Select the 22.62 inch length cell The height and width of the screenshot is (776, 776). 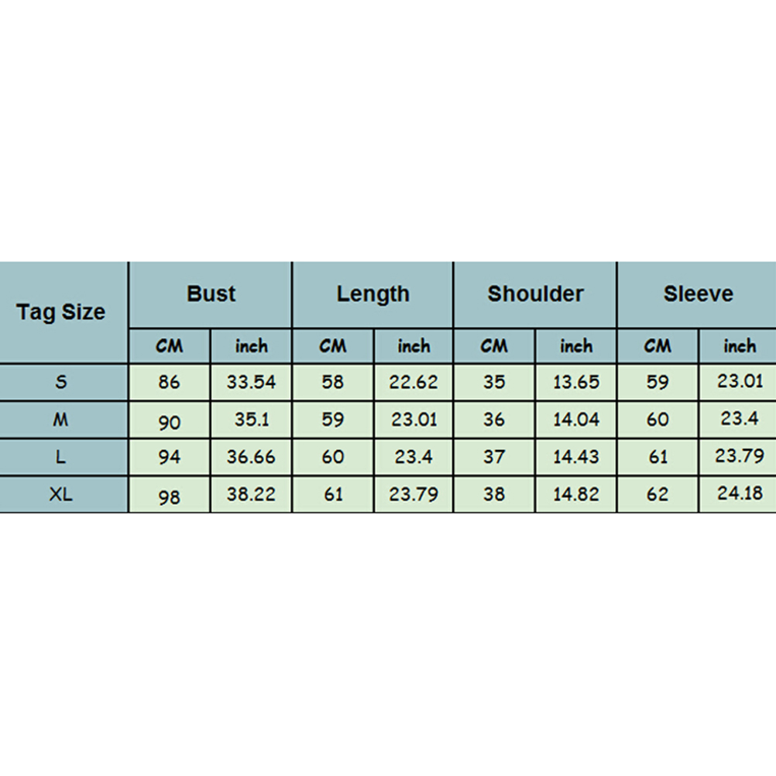coord(414,383)
